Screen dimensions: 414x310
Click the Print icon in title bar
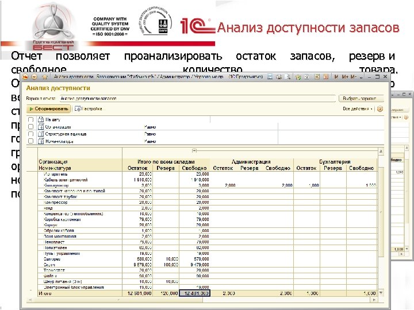click(x=279, y=77)
